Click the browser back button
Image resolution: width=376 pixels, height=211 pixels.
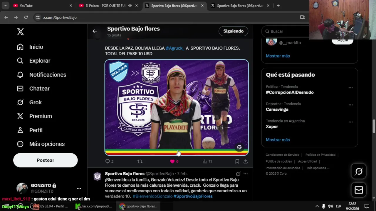6,17
